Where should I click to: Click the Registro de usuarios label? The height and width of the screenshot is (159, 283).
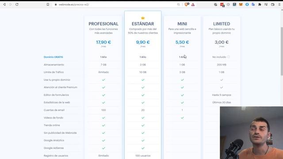tap(56, 155)
